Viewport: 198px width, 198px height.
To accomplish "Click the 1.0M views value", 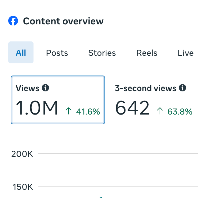I will click(x=37, y=108).
